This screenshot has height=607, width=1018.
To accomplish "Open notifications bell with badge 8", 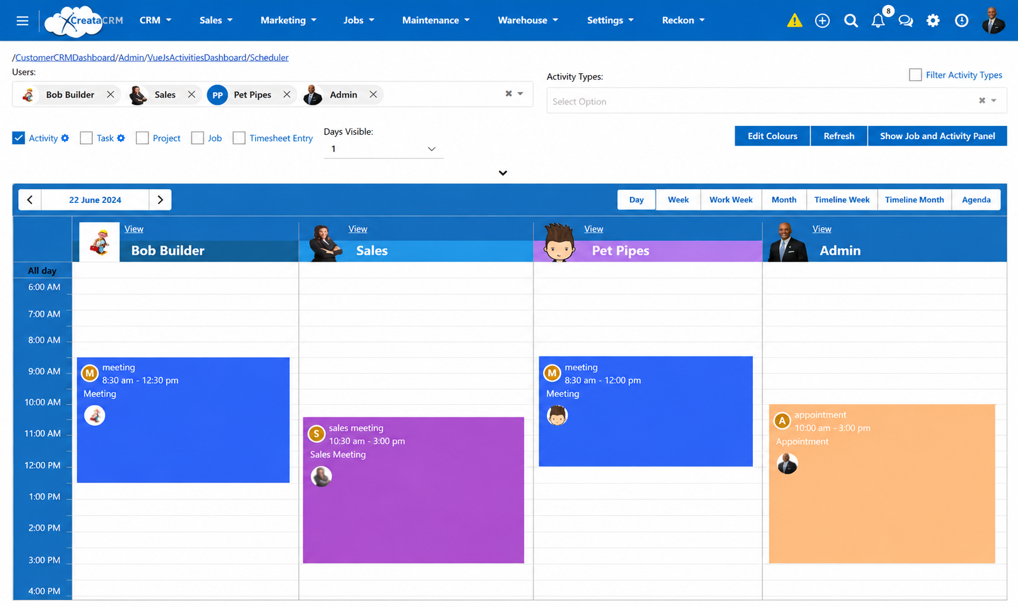I will [x=879, y=21].
